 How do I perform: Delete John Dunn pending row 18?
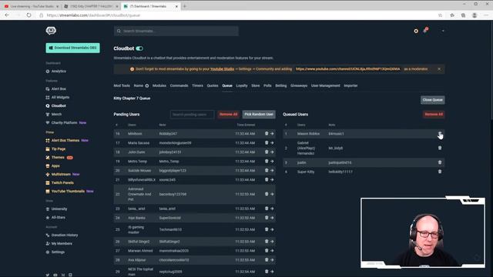tap(267, 152)
